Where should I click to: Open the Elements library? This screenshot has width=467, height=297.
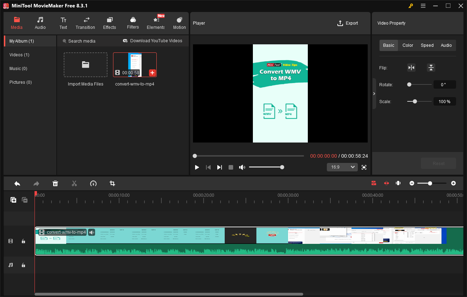point(155,23)
